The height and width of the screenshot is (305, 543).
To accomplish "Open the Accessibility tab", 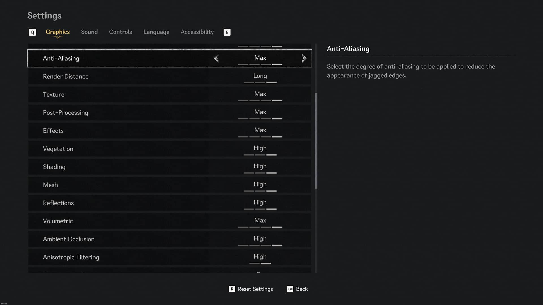I will [x=197, y=32].
